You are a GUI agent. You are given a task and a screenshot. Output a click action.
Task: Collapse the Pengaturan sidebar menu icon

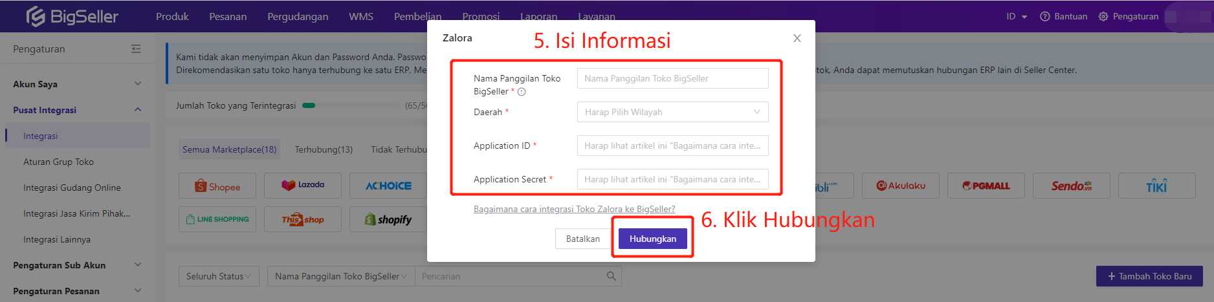[x=136, y=49]
